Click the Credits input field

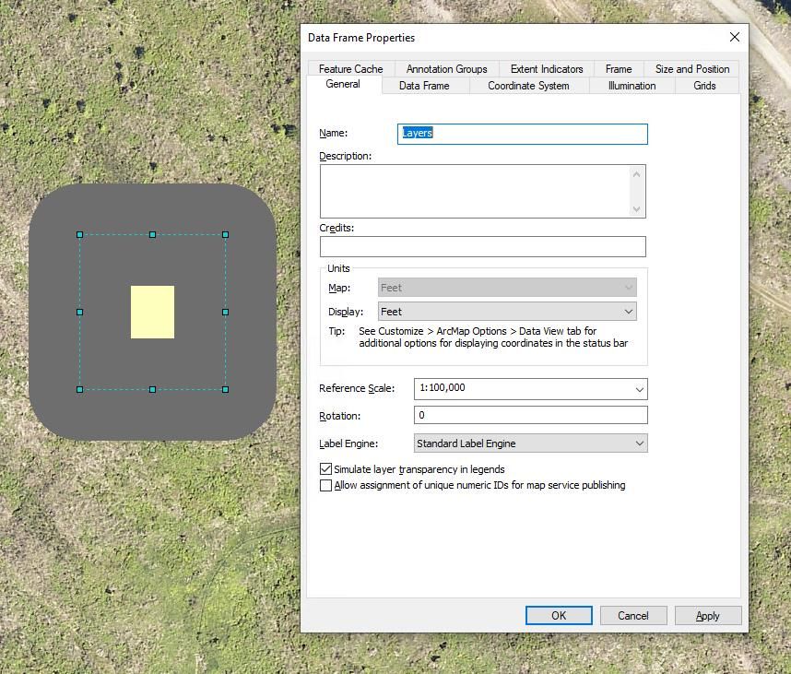point(483,247)
